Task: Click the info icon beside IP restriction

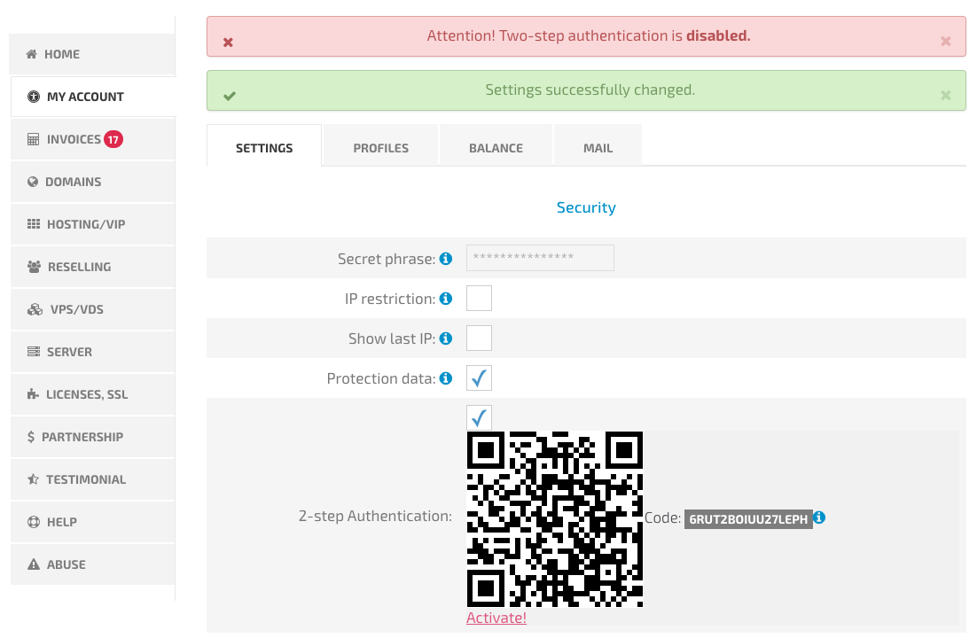Action: coord(446,299)
